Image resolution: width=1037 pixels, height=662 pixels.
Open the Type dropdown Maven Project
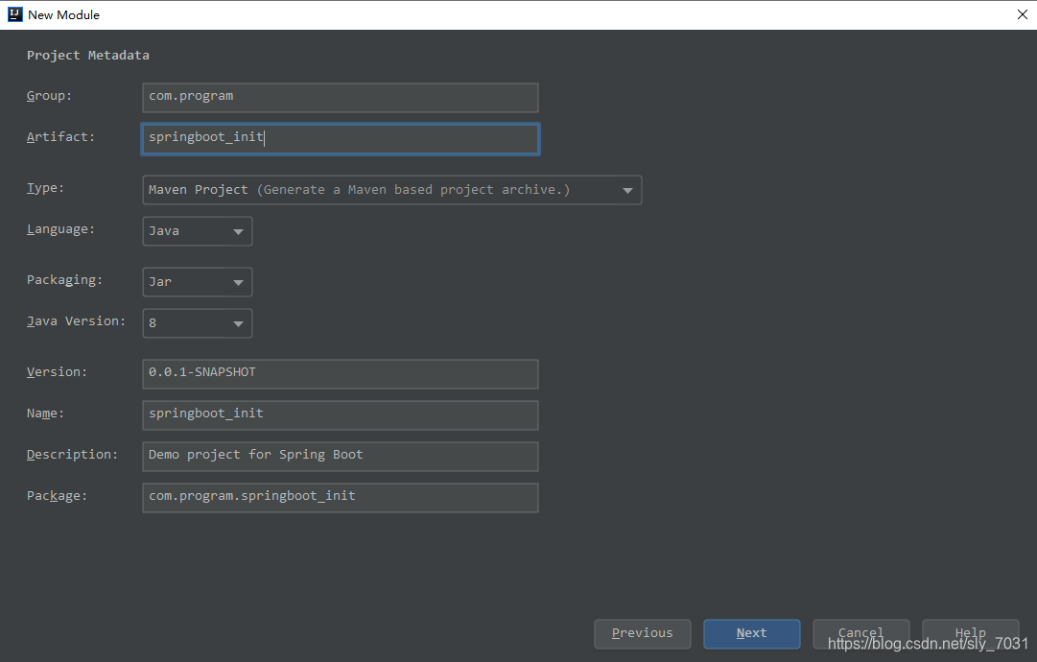pyautogui.click(x=391, y=190)
